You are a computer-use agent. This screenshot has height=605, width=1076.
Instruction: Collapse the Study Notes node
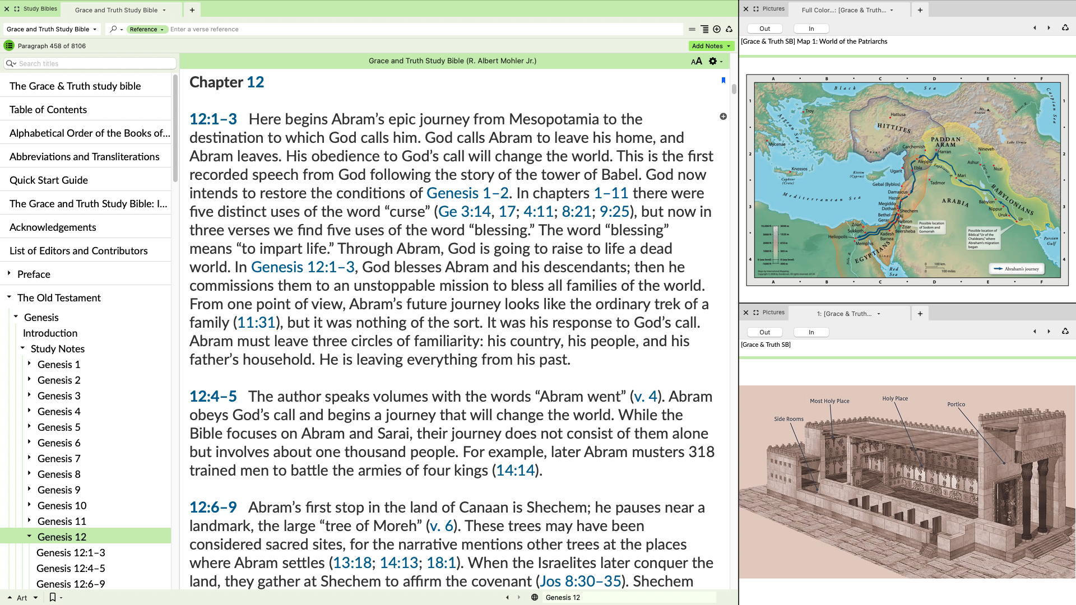[x=22, y=348]
